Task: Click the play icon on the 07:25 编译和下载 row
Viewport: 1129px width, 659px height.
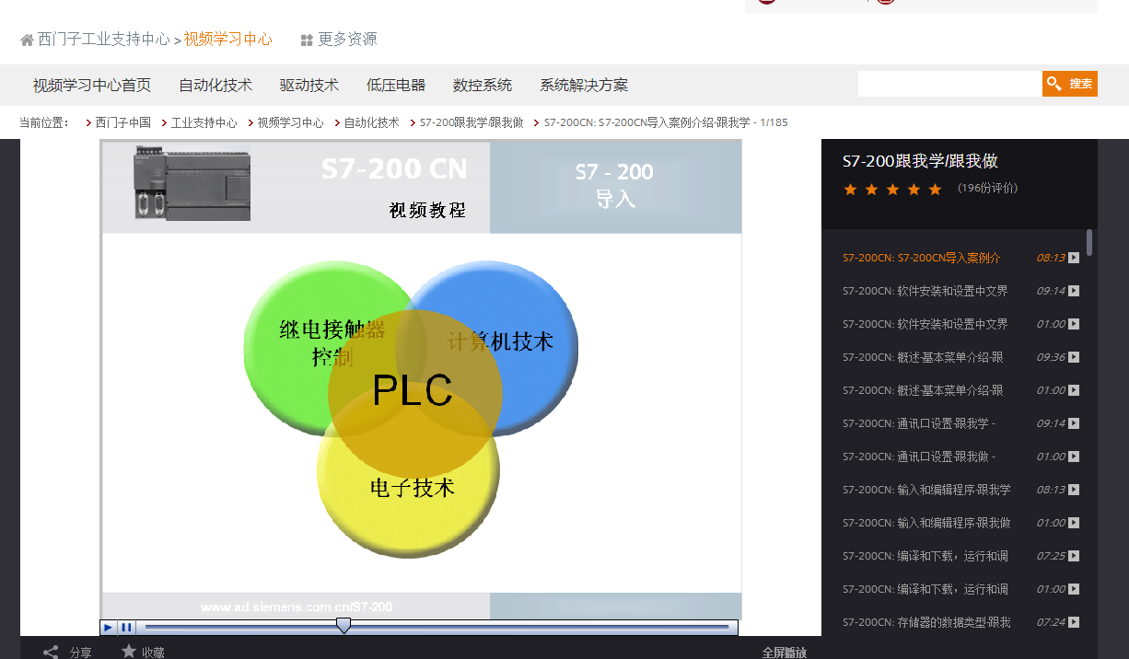Action: [1074, 556]
